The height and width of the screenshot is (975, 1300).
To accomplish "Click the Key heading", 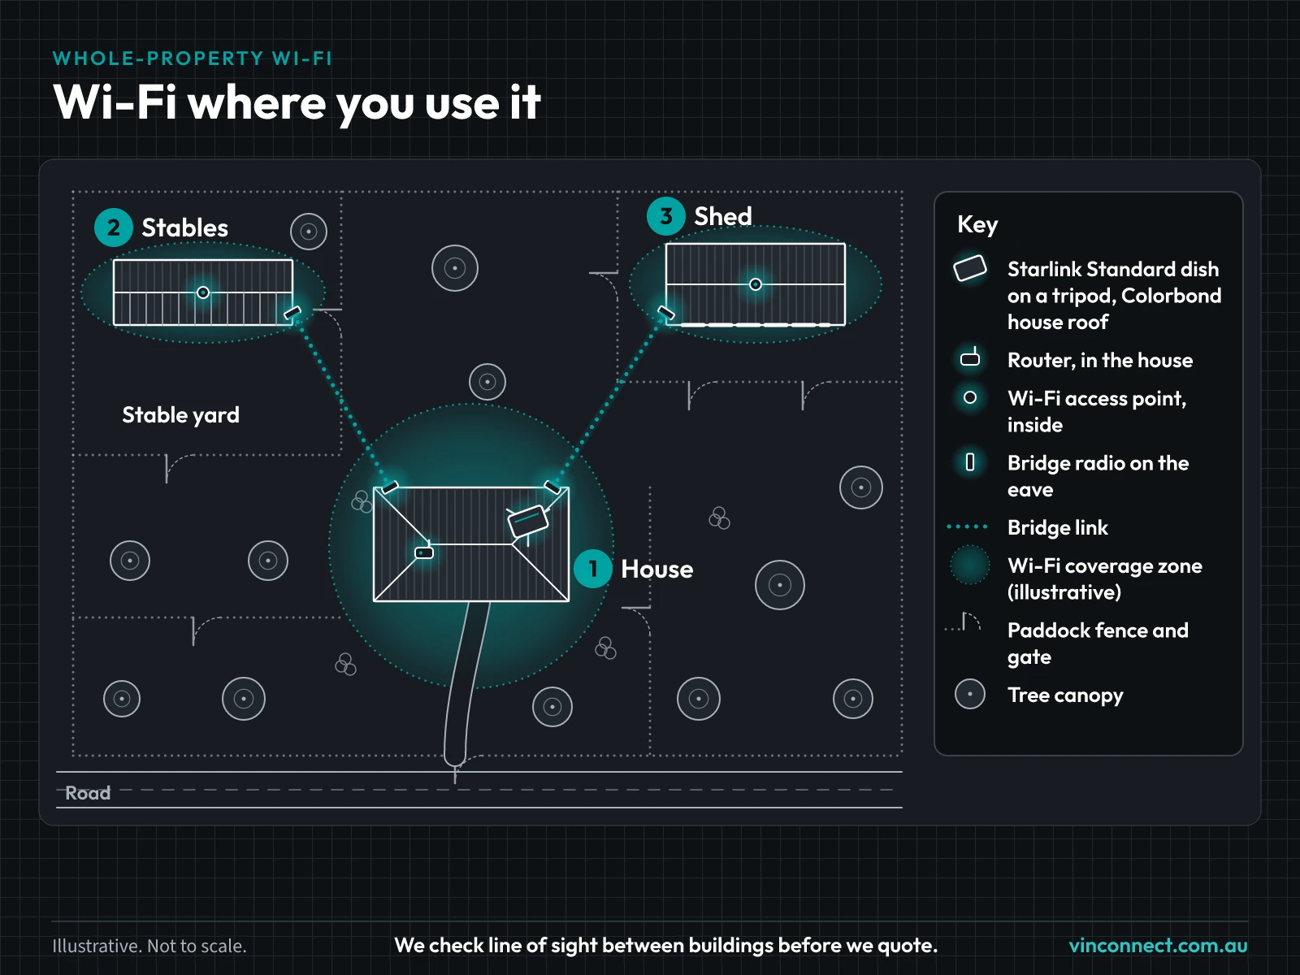I will coord(977,225).
